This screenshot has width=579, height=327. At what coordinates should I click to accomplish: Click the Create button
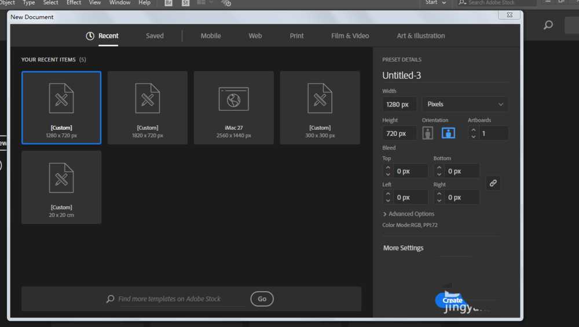452,300
